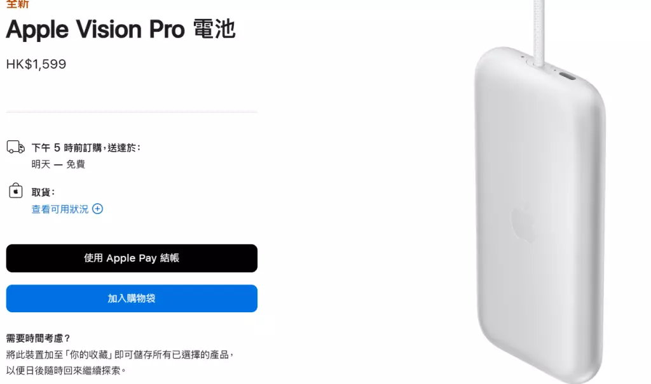The width and height of the screenshot is (651, 384).
Task: Click the 取貨 pickup label
Action: click(x=43, y=192)
